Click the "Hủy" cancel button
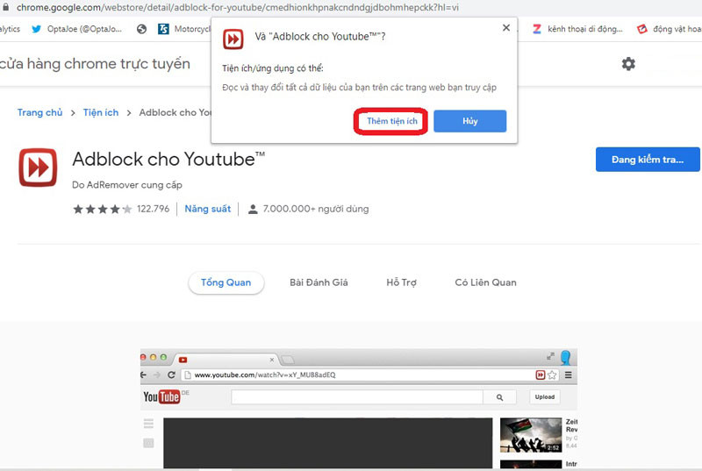702x471 pixels. click(x=469, y=121)
